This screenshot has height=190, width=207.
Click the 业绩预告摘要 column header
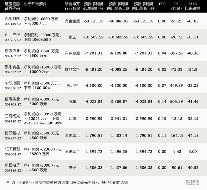(x=35, y=4)
